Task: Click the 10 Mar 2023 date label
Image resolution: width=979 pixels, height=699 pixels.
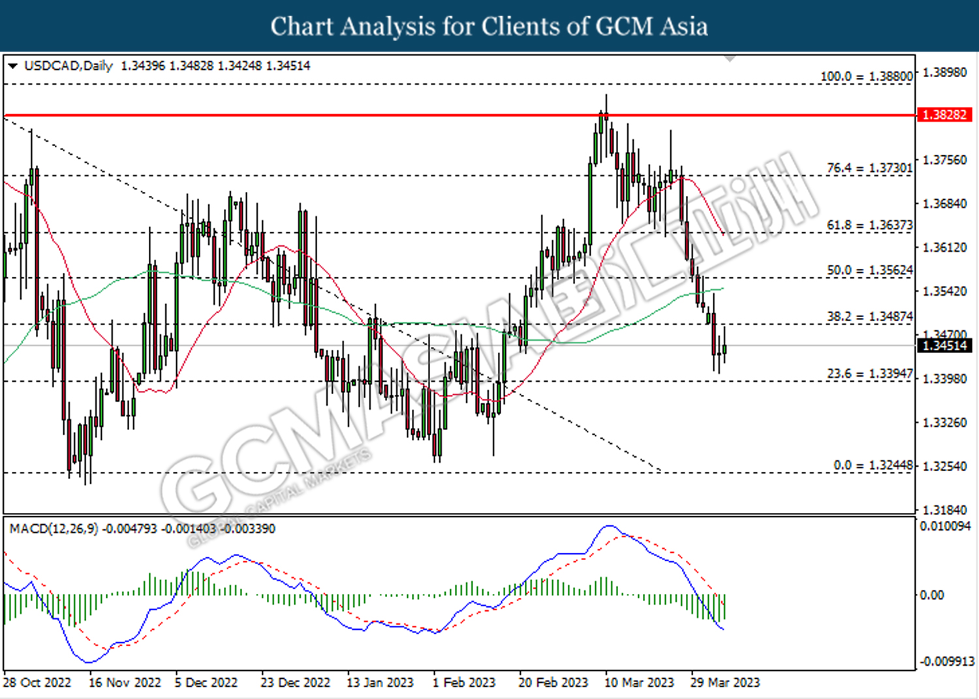Action: pos(639,683)
